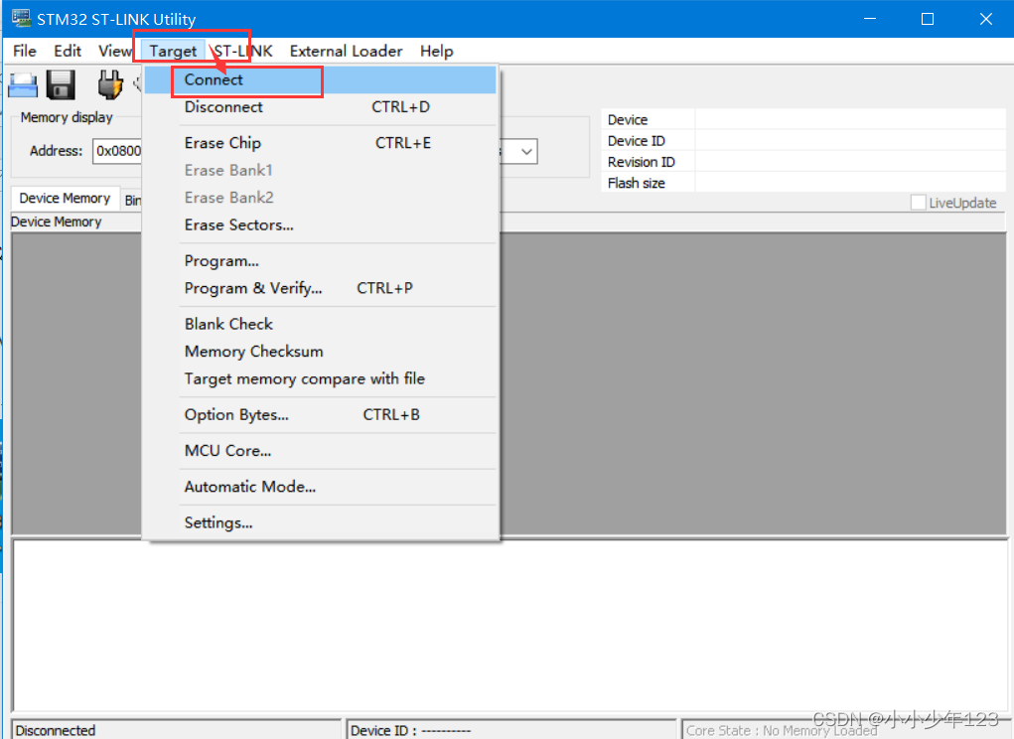Click the Device ID value field
This screenshot has width=1014, height=739.
850,141
